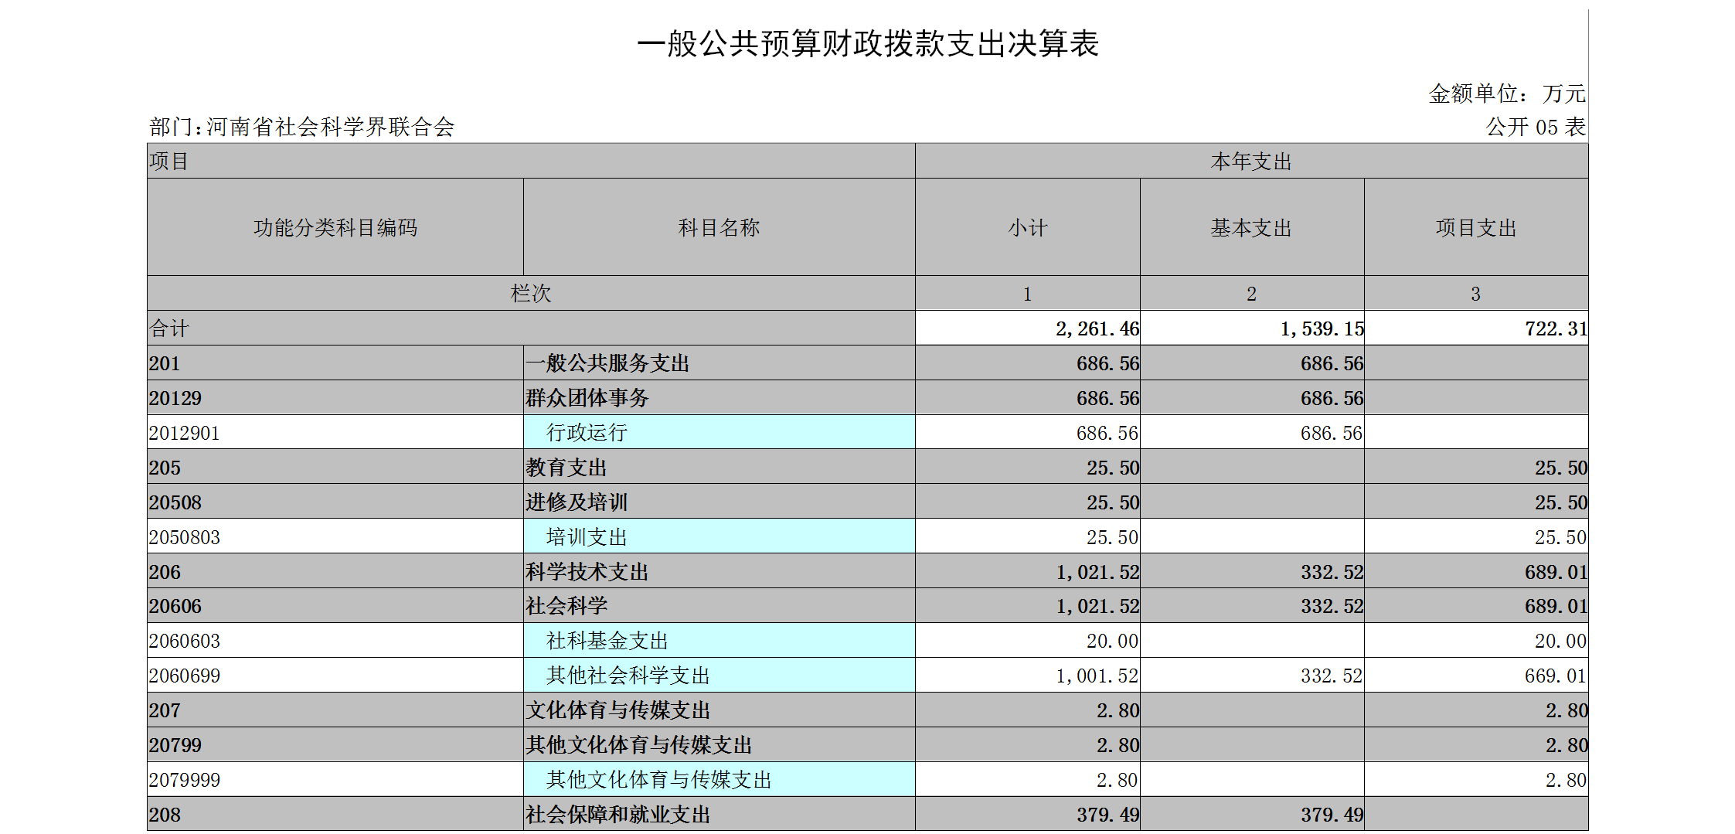Image resolution: width=1735 pixels, height=834 pixels.
Task: Select the 基本支出 column header
Action: pos(1252,227)
